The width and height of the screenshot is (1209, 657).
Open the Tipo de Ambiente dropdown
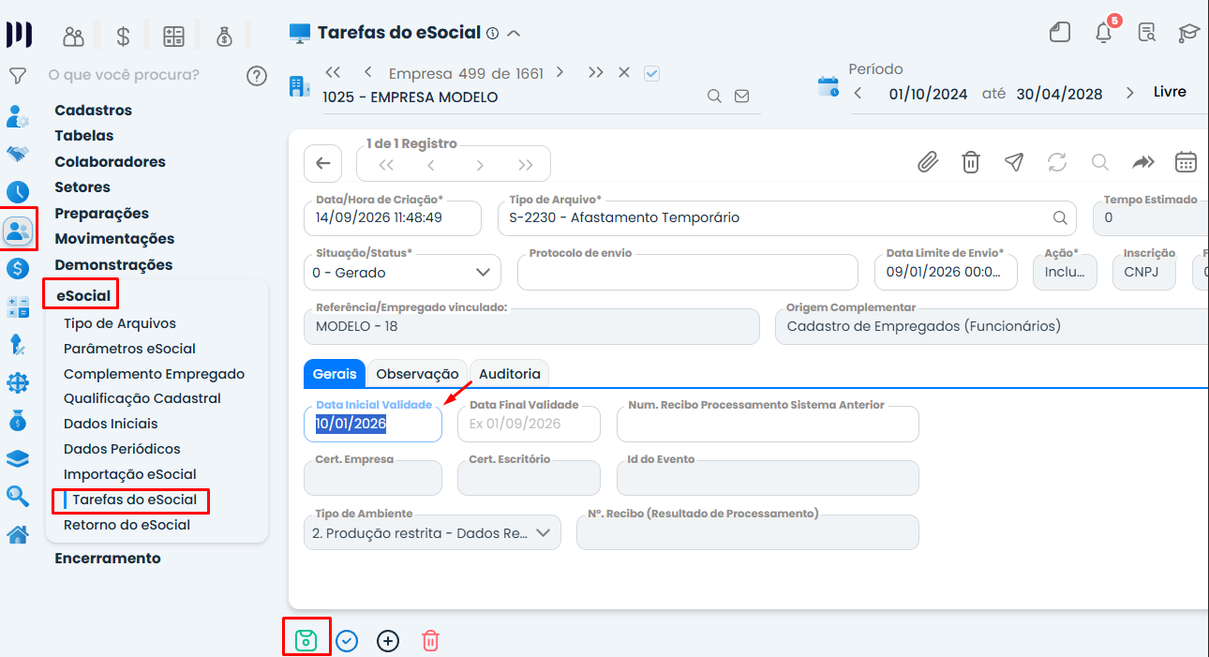tap(432, 532)
